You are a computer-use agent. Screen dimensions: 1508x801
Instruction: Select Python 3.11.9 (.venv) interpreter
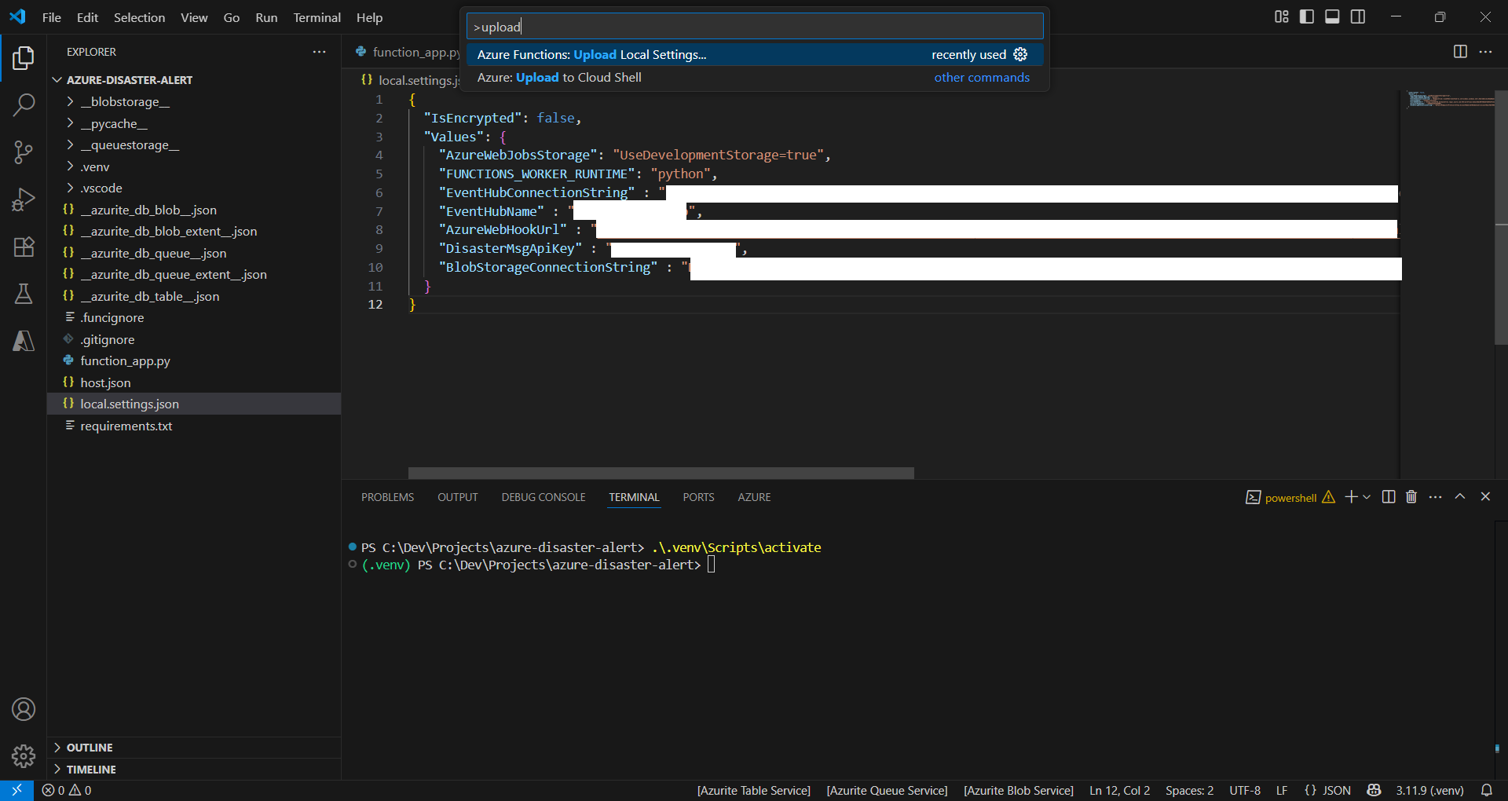1429,790
